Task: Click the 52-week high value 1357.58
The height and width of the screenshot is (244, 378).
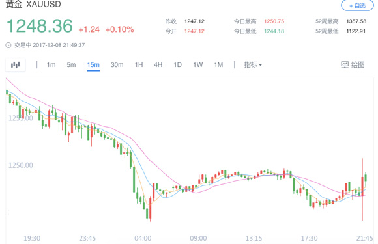Action: (356, 21)
